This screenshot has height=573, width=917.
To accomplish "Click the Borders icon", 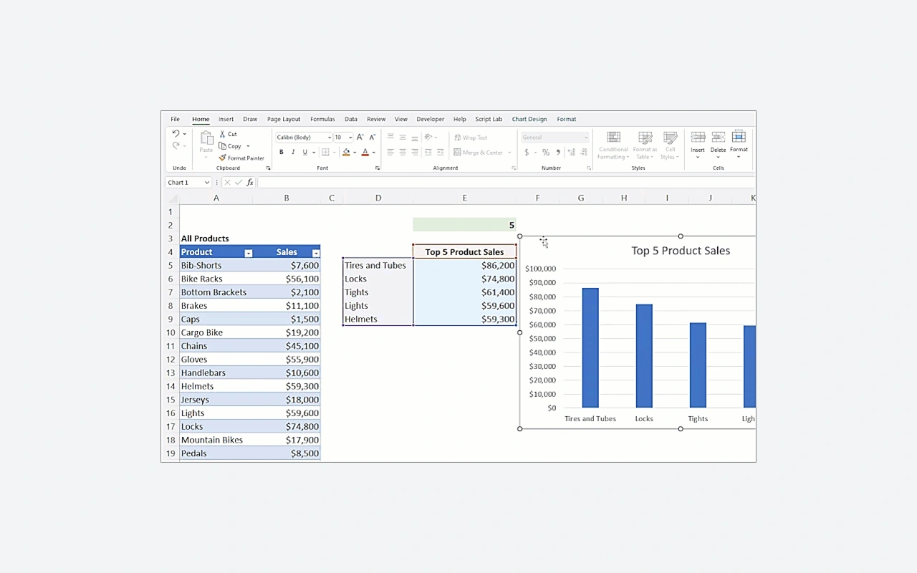I will click(325, 152).
